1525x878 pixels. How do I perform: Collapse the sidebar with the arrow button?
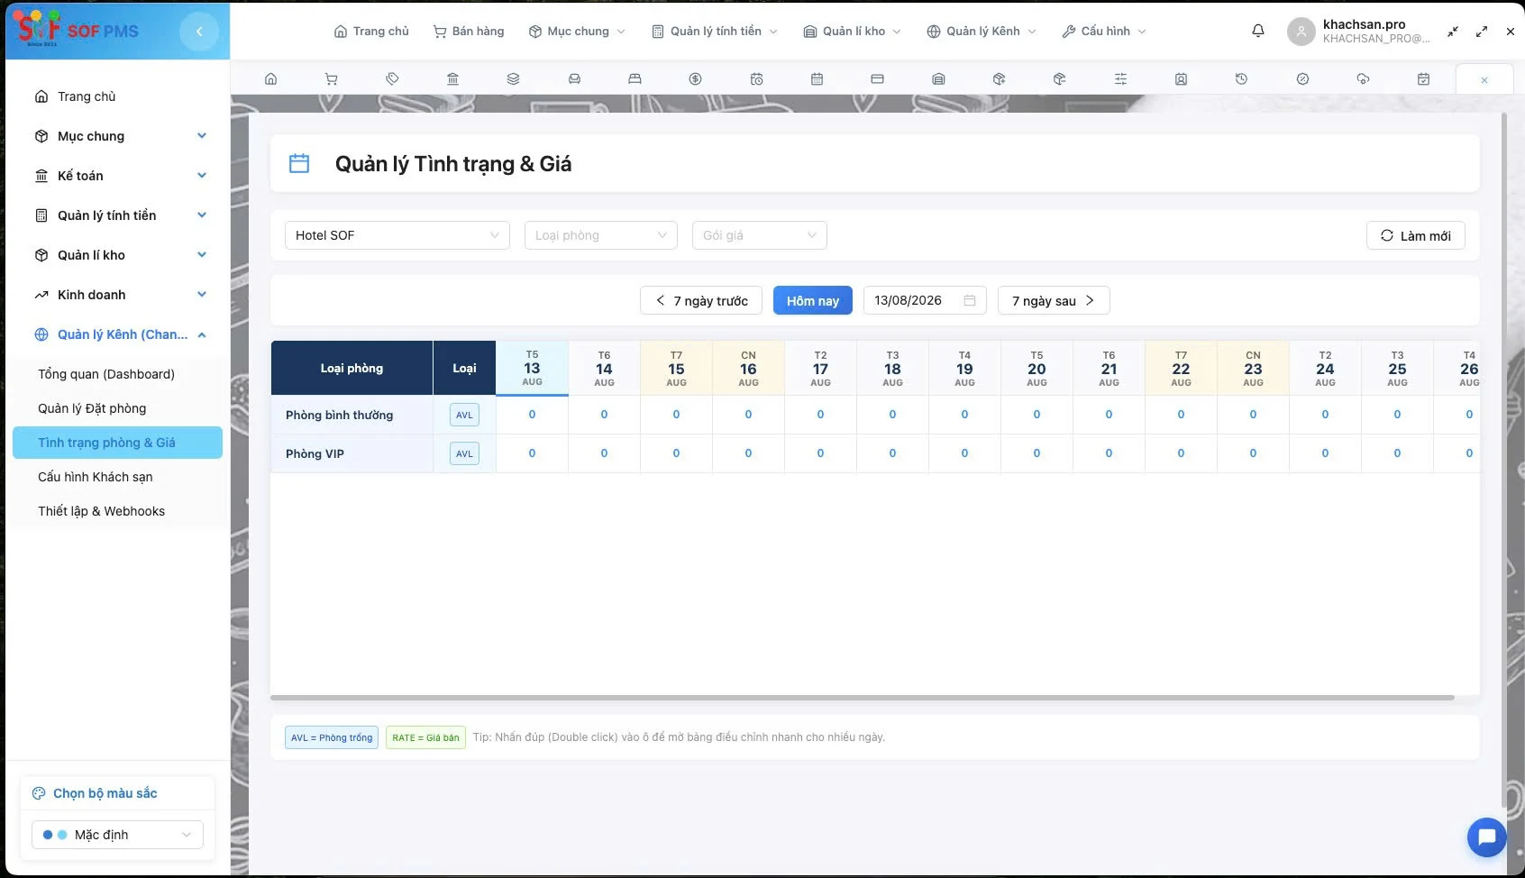(x=199, y=32)
